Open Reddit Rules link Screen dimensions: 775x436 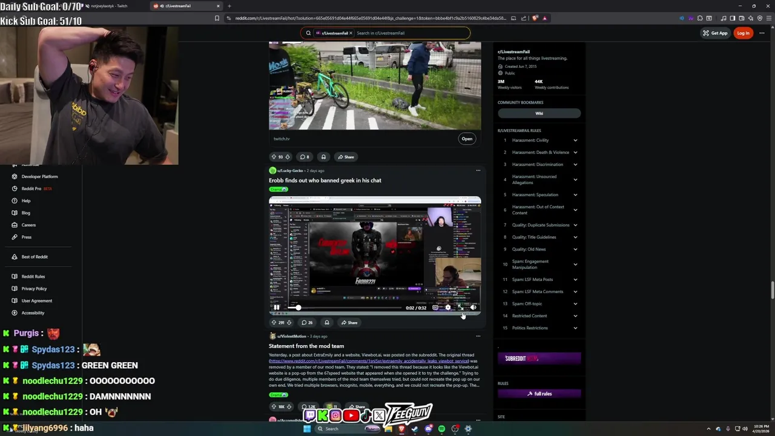(33, 277)
